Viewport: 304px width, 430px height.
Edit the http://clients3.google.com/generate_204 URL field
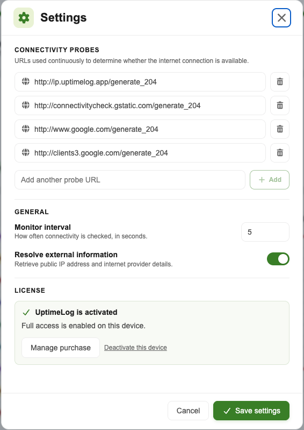click(x=140, y=153)
